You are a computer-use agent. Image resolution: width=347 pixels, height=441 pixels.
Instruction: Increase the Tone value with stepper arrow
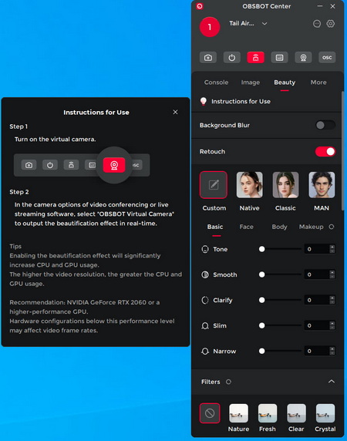tap(332, 247)
